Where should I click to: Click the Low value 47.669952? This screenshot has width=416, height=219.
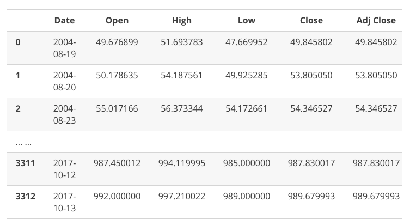[x=246, y=42]
